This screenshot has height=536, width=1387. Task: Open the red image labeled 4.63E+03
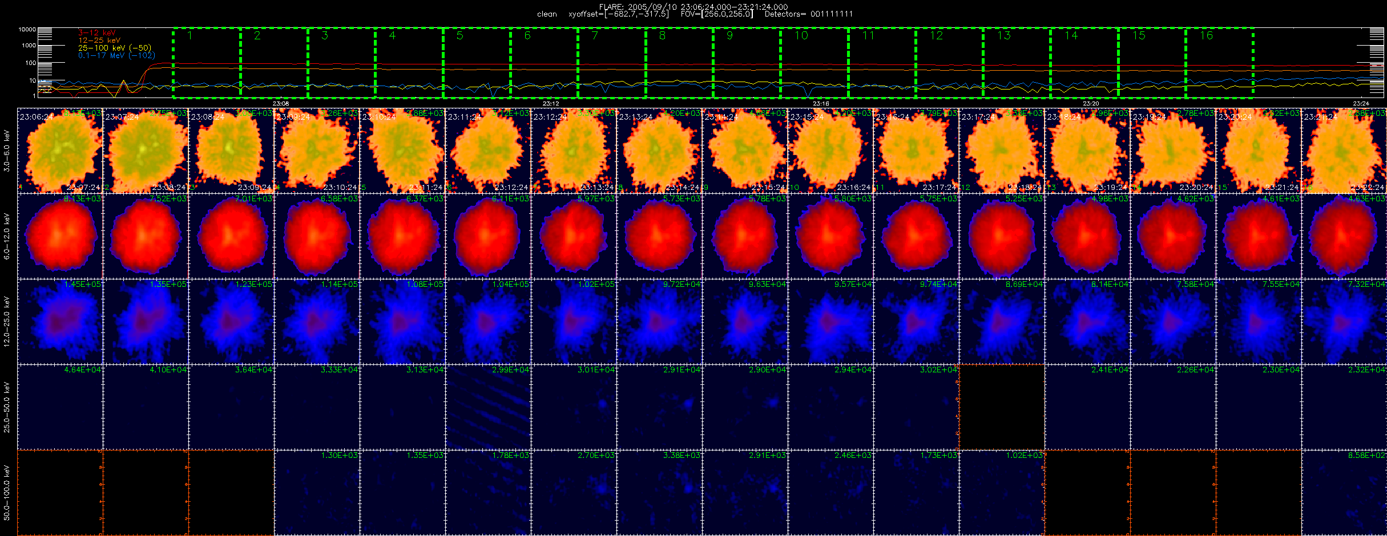coord(1345,236)
